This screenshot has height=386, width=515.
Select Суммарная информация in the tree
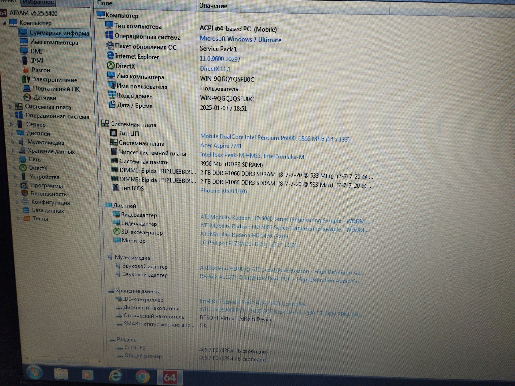click(54, 33)
